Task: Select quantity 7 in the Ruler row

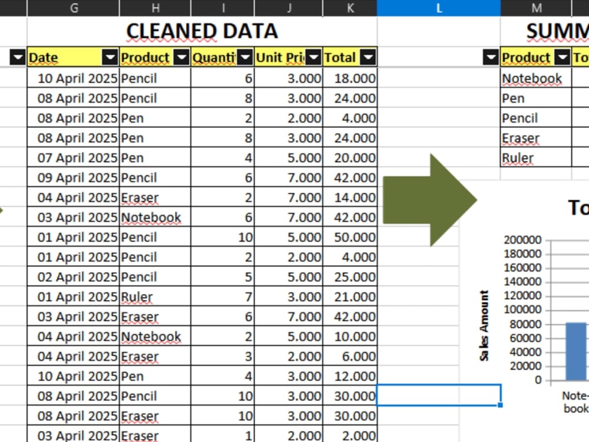Action: point(223,297)
